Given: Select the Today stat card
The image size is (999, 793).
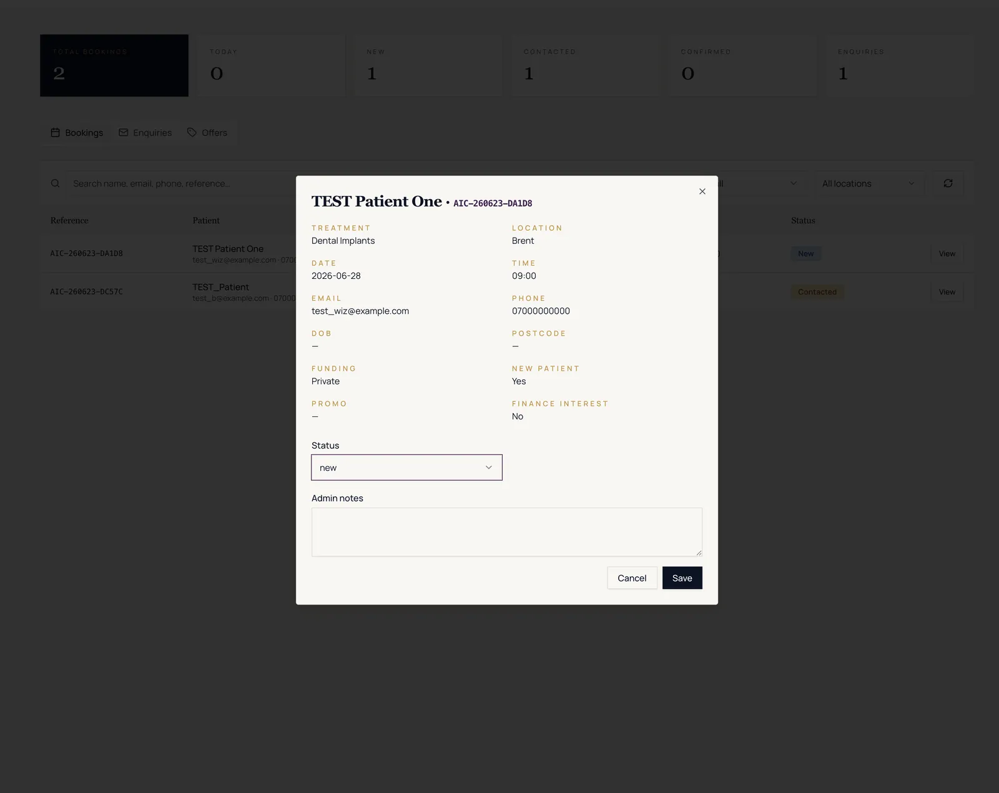Looking at the screenshot, I should [x=271, y=66].
